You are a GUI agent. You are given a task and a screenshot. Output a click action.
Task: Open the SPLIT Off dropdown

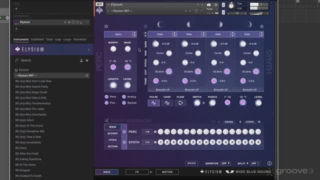click(x=255, y=163)
